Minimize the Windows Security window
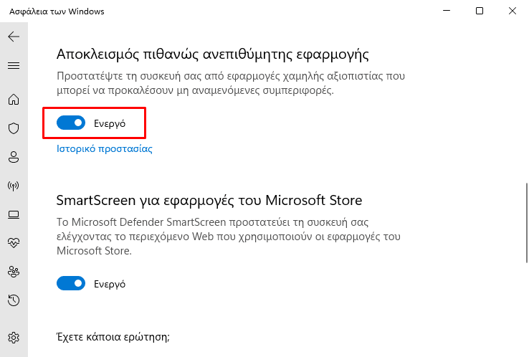 pos(447,11)
